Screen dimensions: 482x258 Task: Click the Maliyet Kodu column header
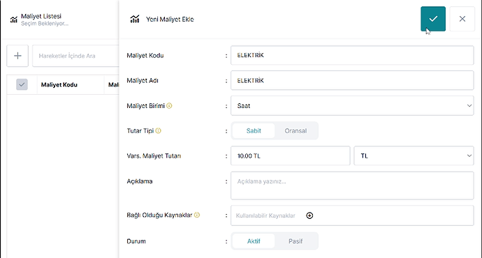59,85
